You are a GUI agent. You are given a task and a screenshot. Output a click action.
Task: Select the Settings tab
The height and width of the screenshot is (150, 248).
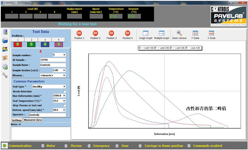(17, 120)
